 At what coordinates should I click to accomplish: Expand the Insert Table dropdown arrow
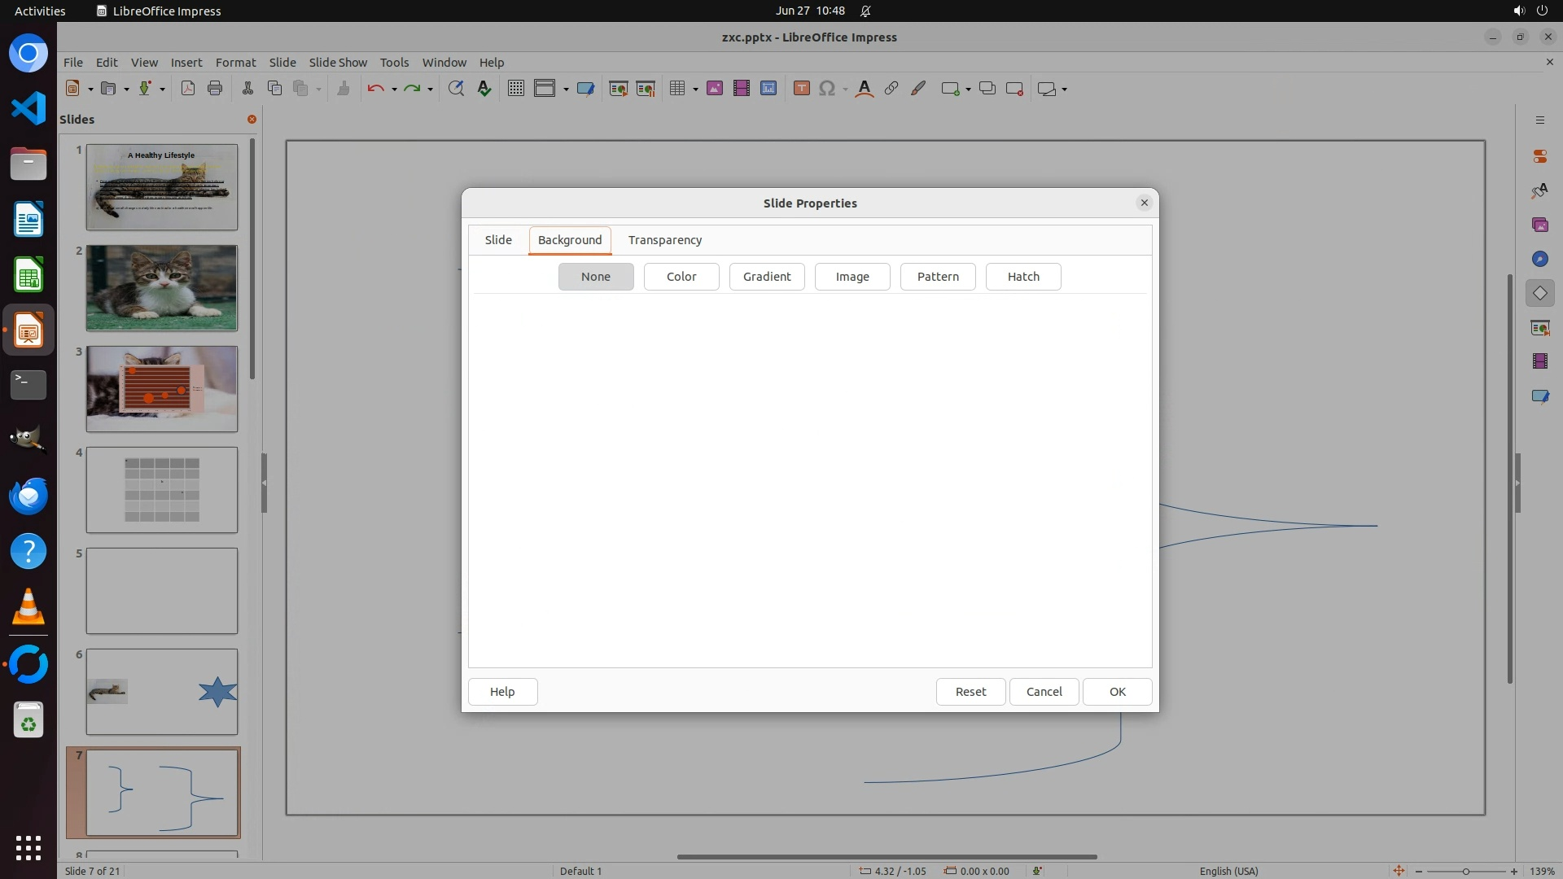[x=695, y=90]
